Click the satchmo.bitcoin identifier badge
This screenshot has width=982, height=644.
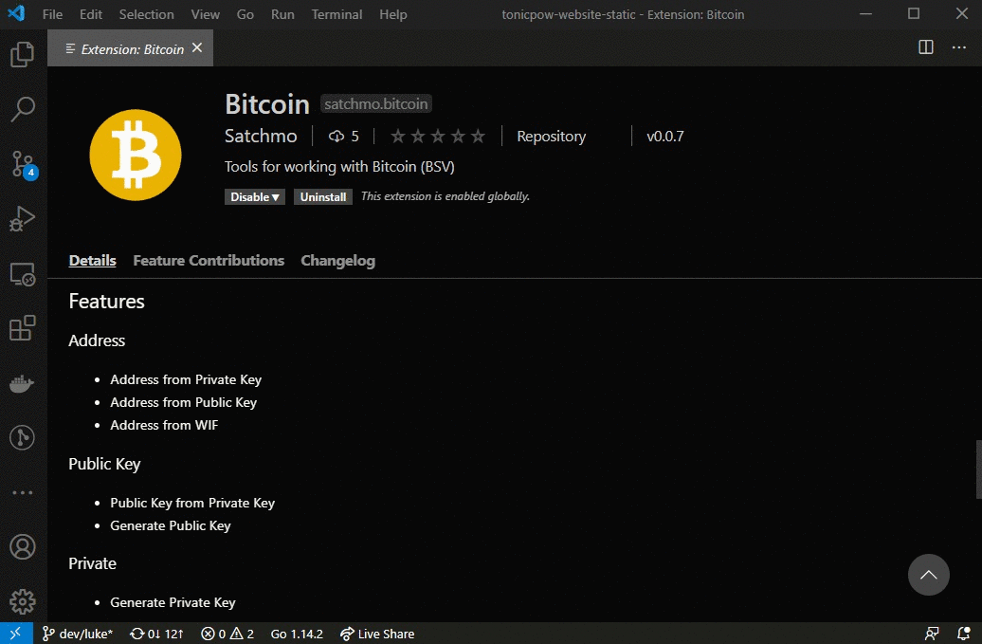pos(375,103)
